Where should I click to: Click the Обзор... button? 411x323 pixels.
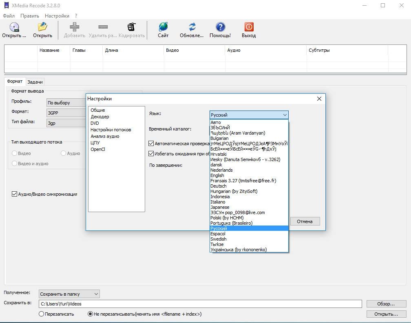(386, 304)
